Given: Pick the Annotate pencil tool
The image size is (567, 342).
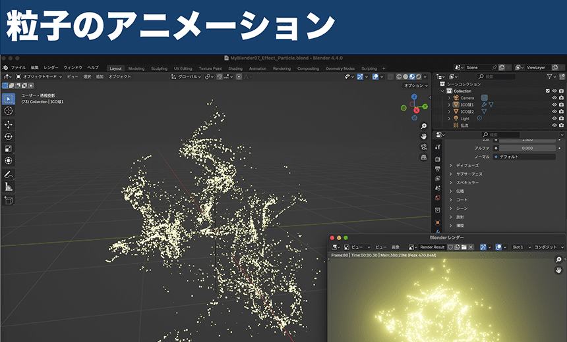Looking at the screenshot, I should [9, 175].
